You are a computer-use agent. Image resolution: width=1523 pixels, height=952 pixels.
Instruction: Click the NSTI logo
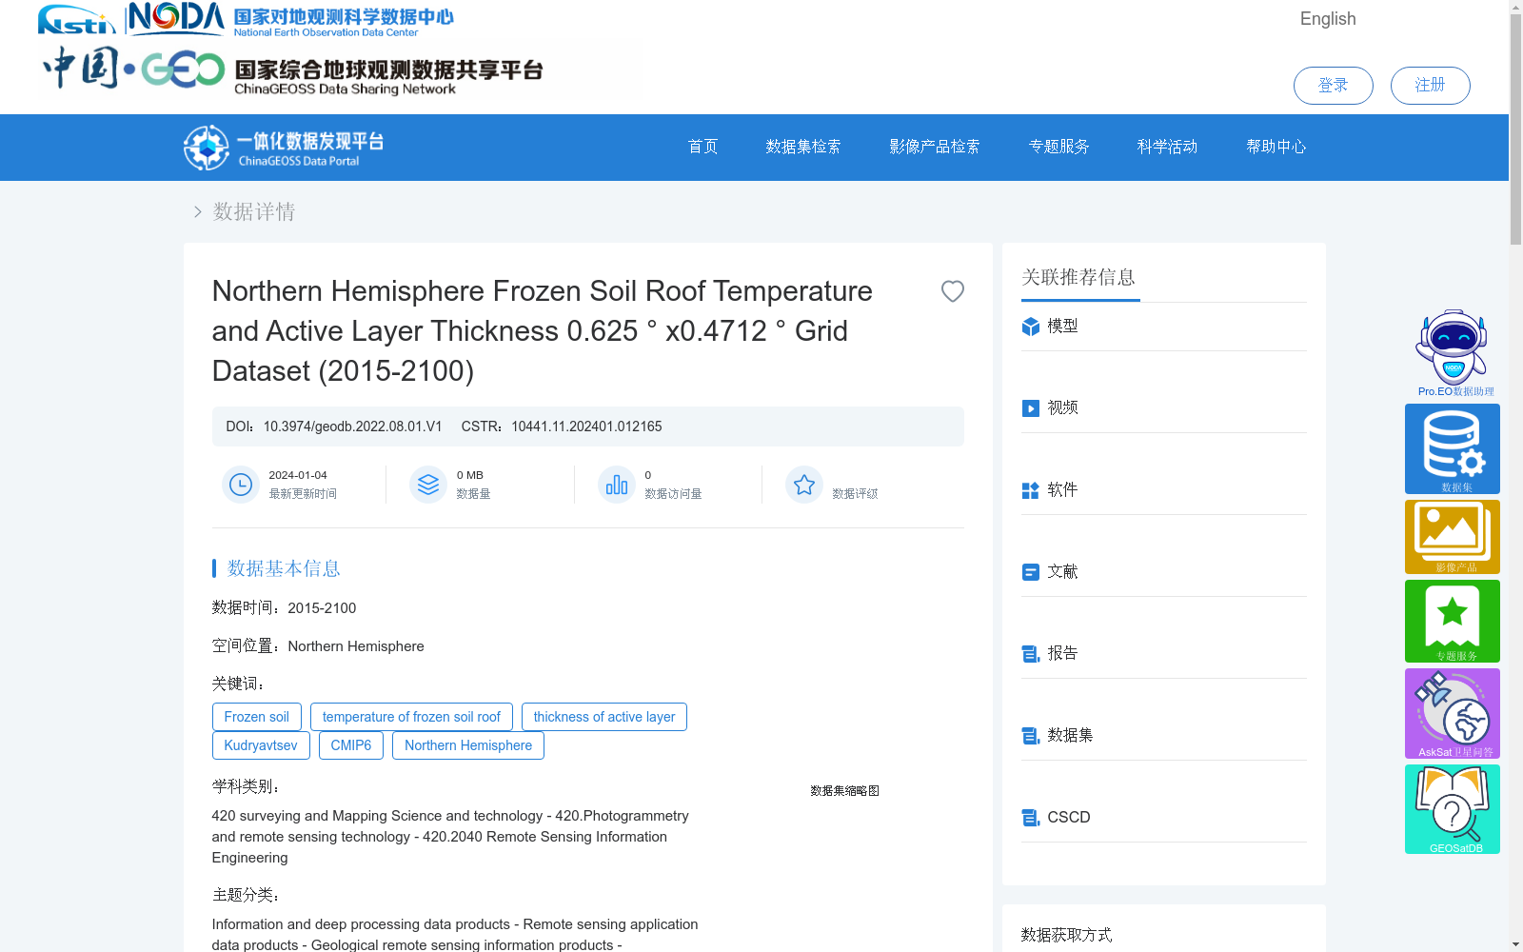point(76,19)
